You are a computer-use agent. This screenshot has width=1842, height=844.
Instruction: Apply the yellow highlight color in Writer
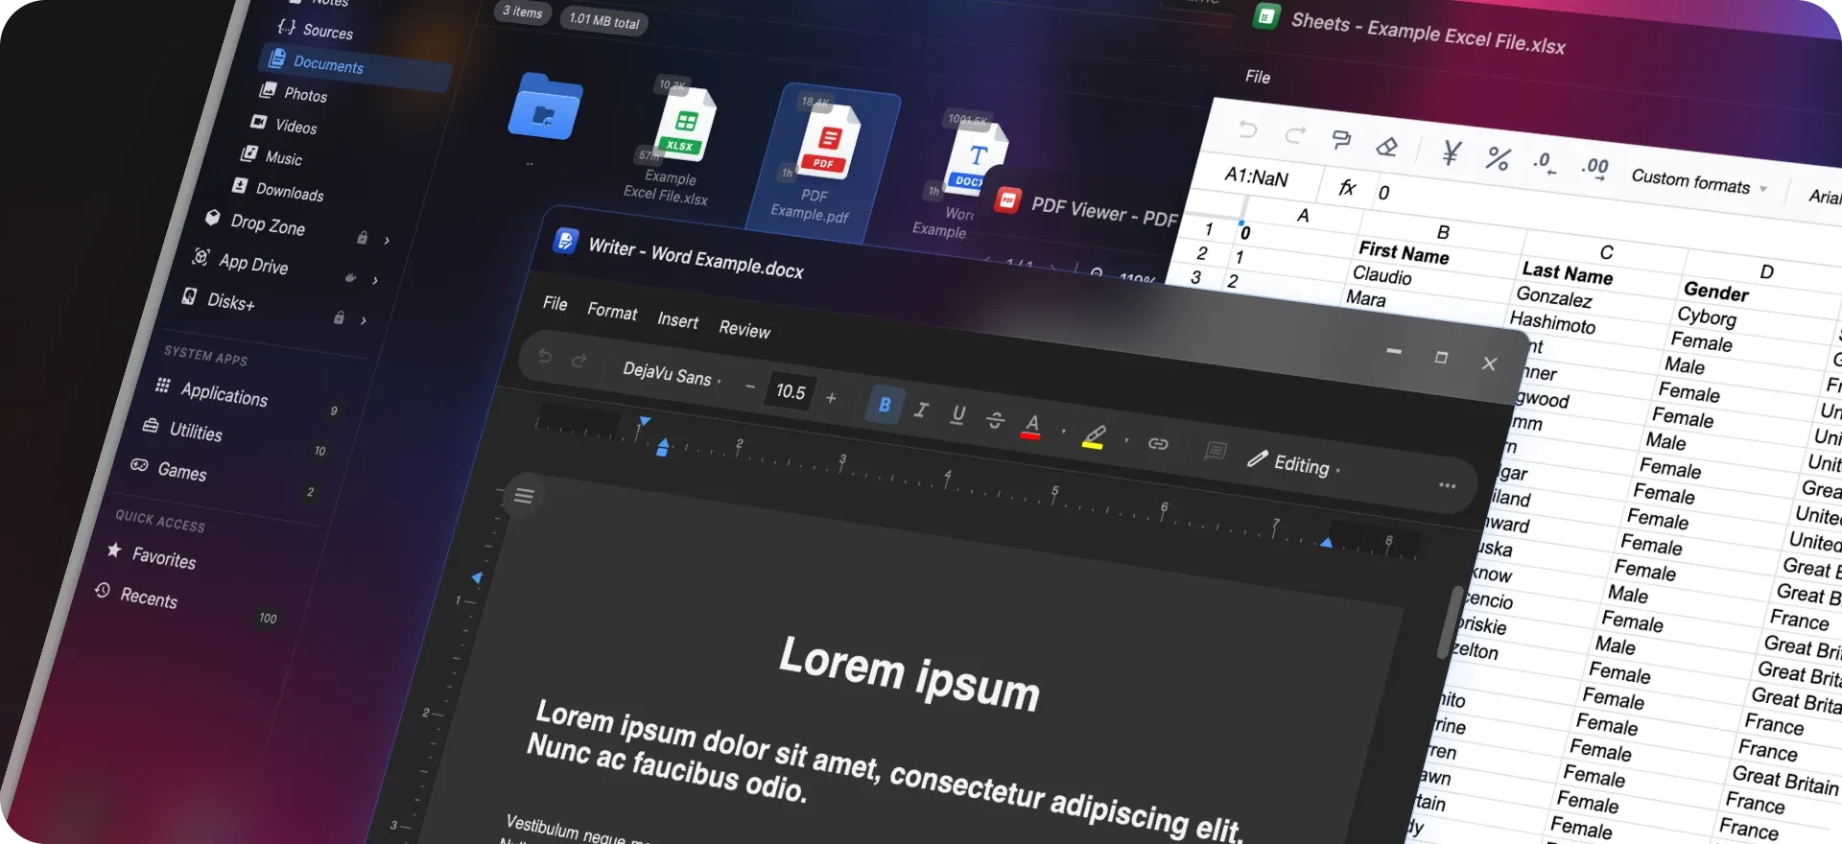pos(1094,437)
